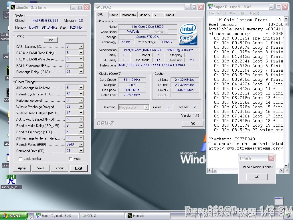Open RAS# Precharge (tRP) dropdown
This screenshot has height=220, width=293.
point(81,65)
